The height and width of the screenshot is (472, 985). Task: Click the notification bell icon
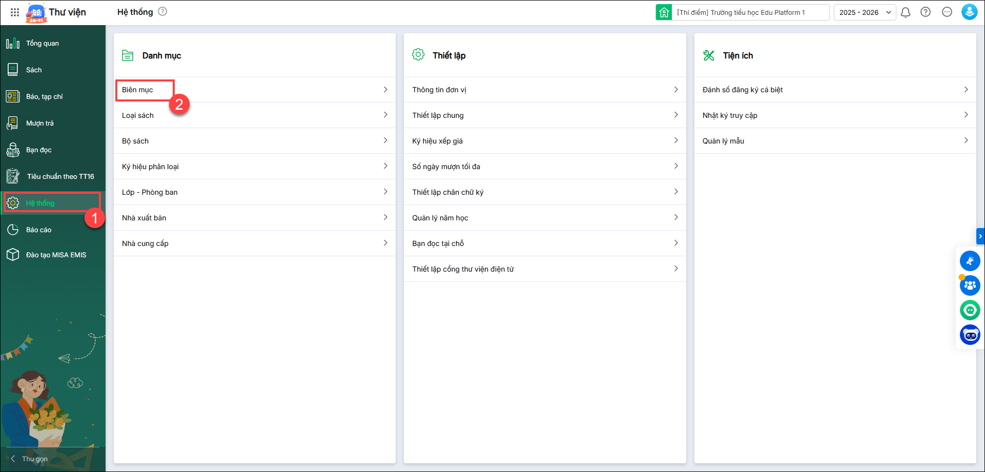tap(906, 12)
